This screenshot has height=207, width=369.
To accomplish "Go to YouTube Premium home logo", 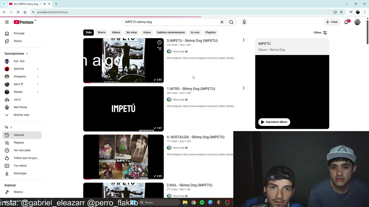I will (x=24, y=22).
